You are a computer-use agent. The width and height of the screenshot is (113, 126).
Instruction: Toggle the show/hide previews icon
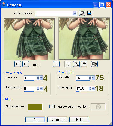tap(68, 64)
